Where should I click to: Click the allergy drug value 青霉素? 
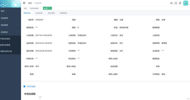point(164,43)
